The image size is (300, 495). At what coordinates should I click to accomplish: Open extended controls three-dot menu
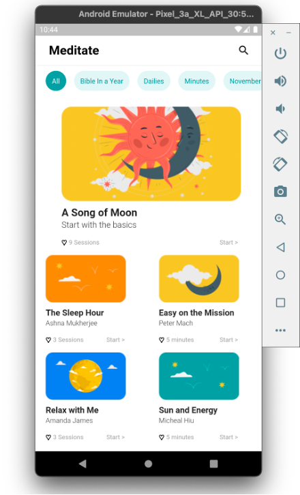point(280,330)
